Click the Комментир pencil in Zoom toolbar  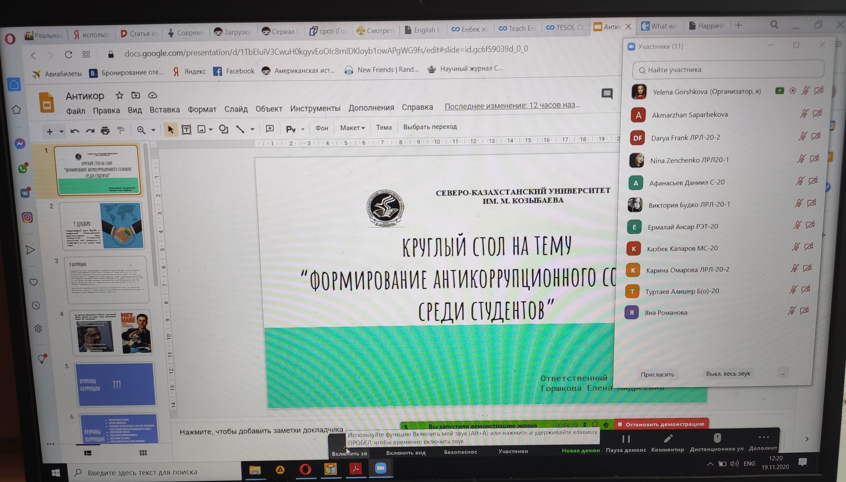tap(667, 443)
